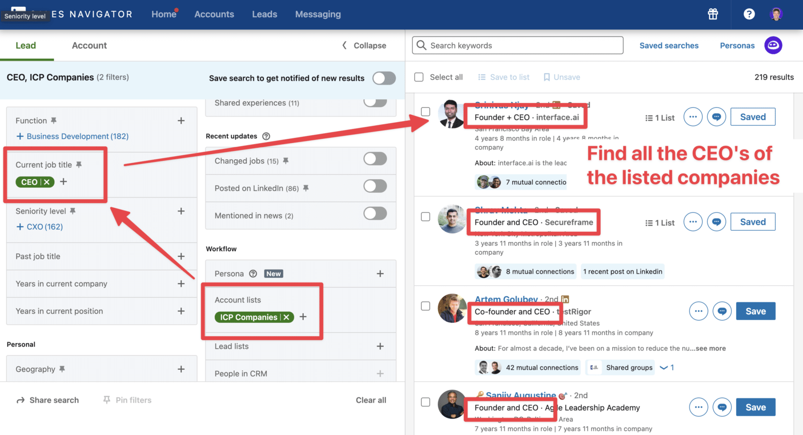Open Messaging from the top navigation
The height and width of the screenshot is (435, 803).
coord(318,14)
